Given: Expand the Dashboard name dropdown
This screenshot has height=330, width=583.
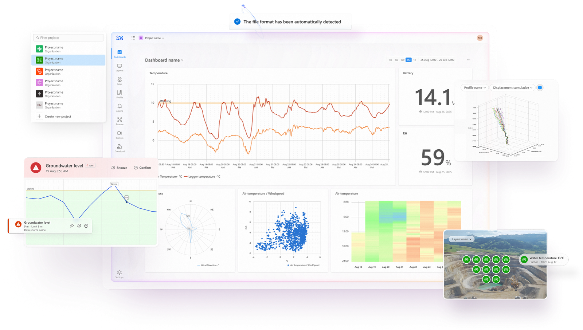Looking at the screenshot, I should (164, 60).
